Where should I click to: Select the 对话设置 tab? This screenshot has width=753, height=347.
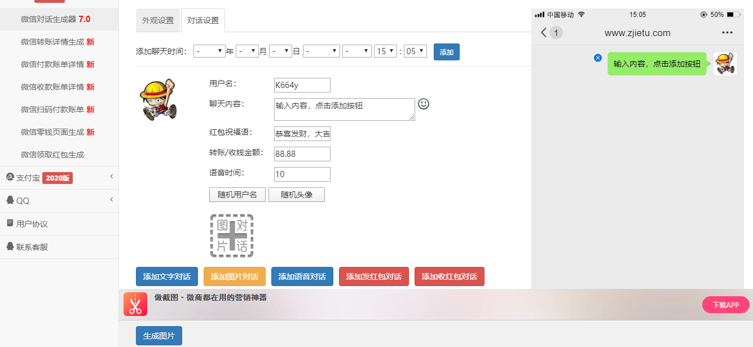[x=203, y=20]
